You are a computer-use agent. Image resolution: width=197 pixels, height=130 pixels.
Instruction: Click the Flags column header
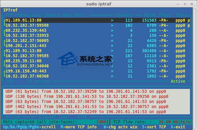(165, 15)
